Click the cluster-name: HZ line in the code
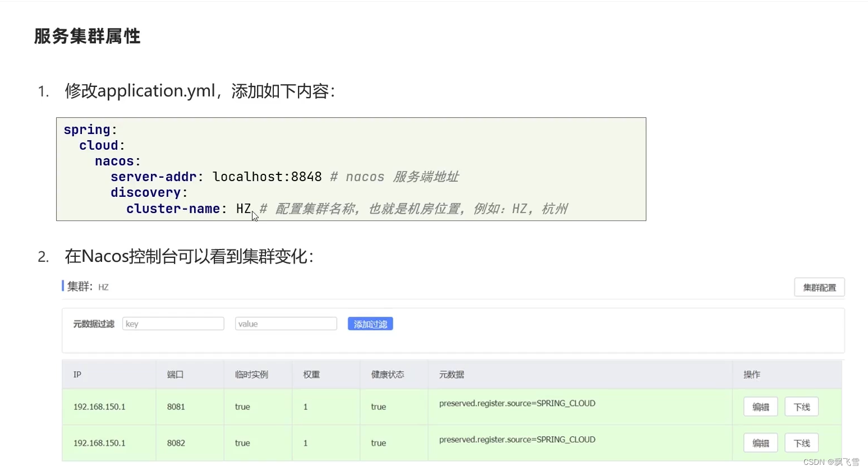 (x=346, y=209)
